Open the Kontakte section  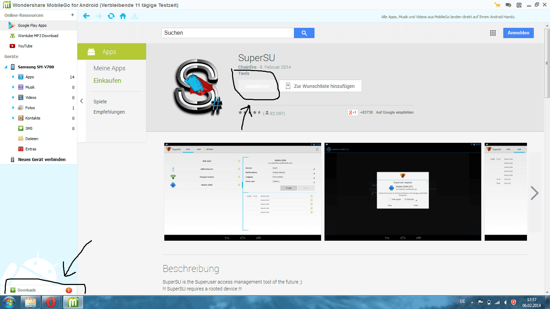pos(33,118)
